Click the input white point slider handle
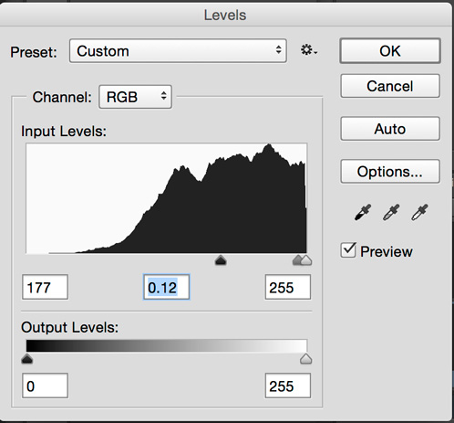The height and width of the screenshot is (423, 454). coord(306,260)
